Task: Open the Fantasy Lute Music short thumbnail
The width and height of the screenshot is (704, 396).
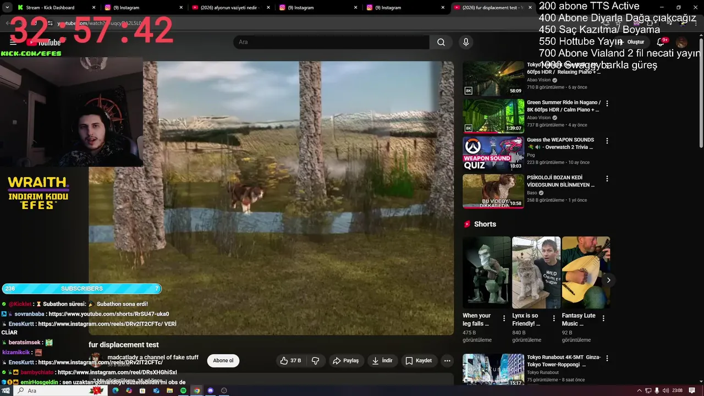Action: point(586,272)
